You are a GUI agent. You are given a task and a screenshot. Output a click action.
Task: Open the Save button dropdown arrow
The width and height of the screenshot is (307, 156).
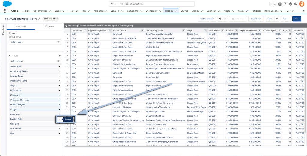coord(277,19)
